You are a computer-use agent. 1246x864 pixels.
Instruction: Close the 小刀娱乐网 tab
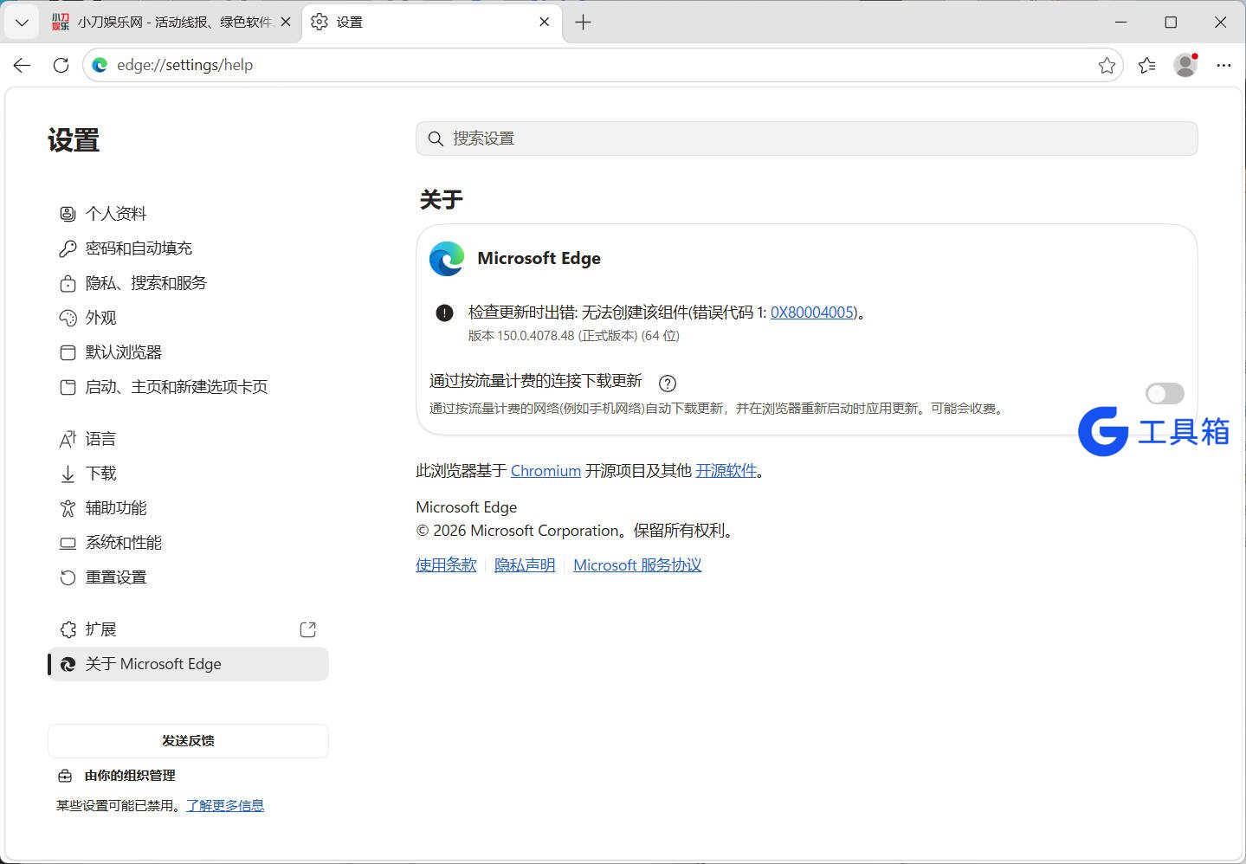(x=286, y=23)
